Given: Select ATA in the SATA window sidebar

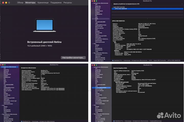Looking at the screenshot, I should click(x=96, y=5).
